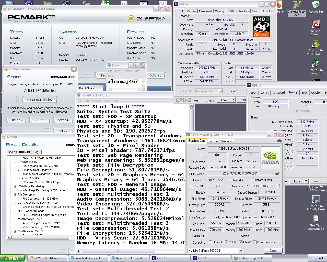
Task: Open the Recycle Bin desktop icon
Action: pos(316,7)
